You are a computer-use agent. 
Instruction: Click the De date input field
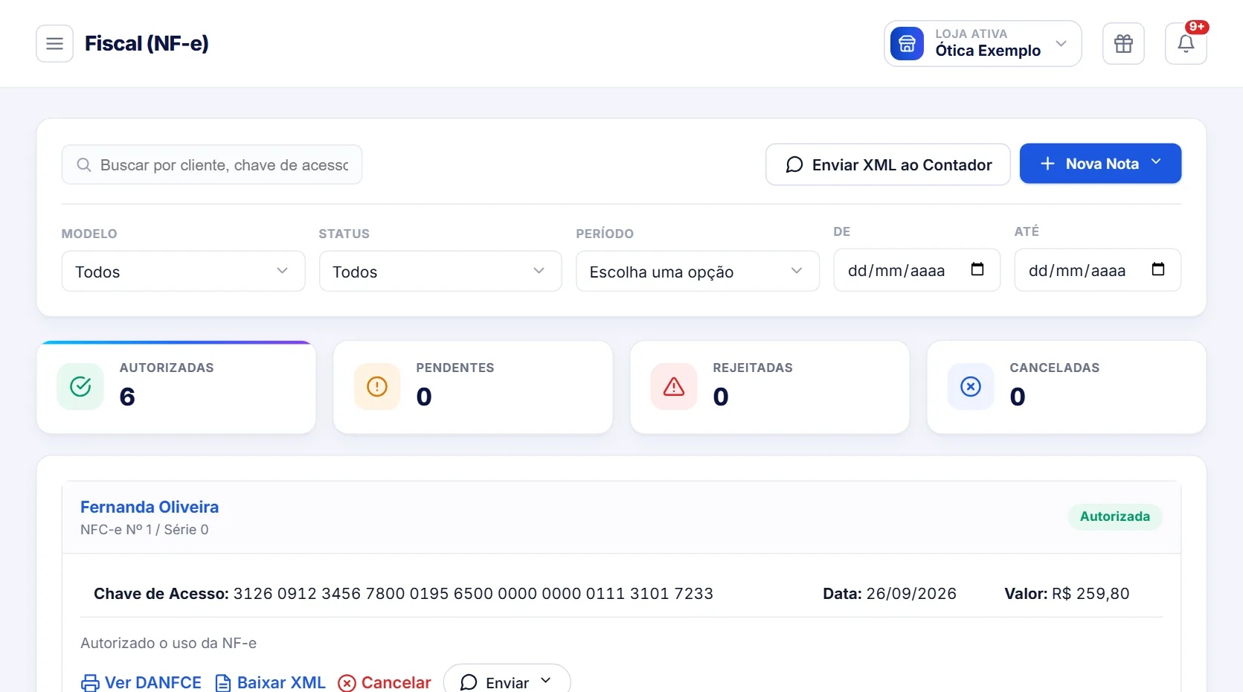916,270
